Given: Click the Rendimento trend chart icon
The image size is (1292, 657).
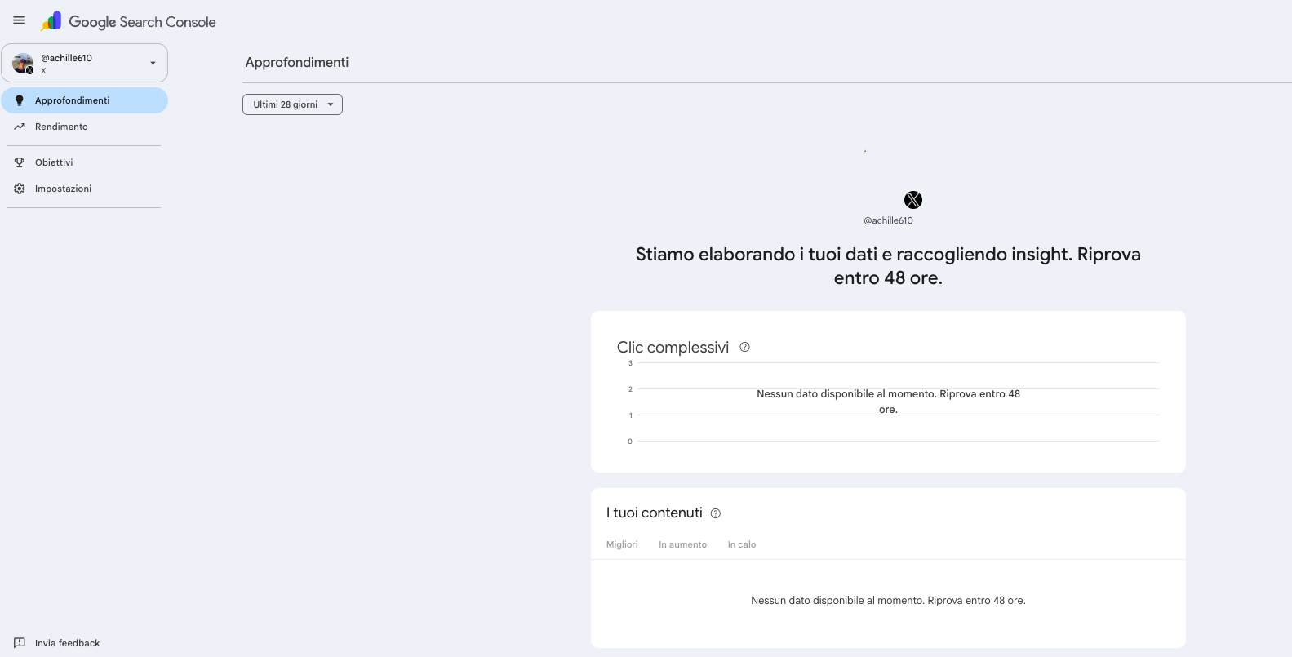Looking at the screenshot, I should 20,127.
